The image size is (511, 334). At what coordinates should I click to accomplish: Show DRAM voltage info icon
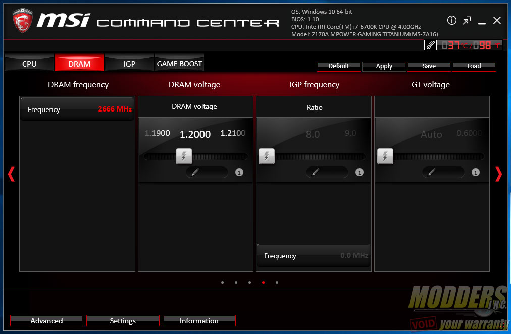coord(239,172)
